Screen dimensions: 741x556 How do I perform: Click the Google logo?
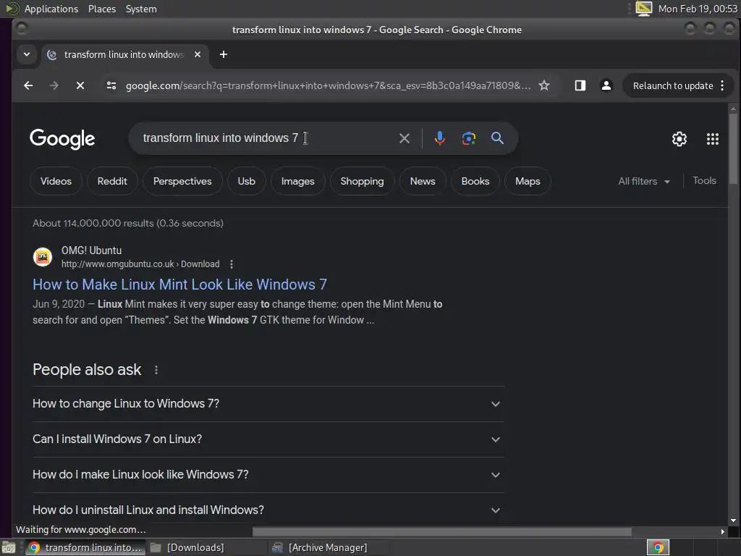(x=62, y=139)
